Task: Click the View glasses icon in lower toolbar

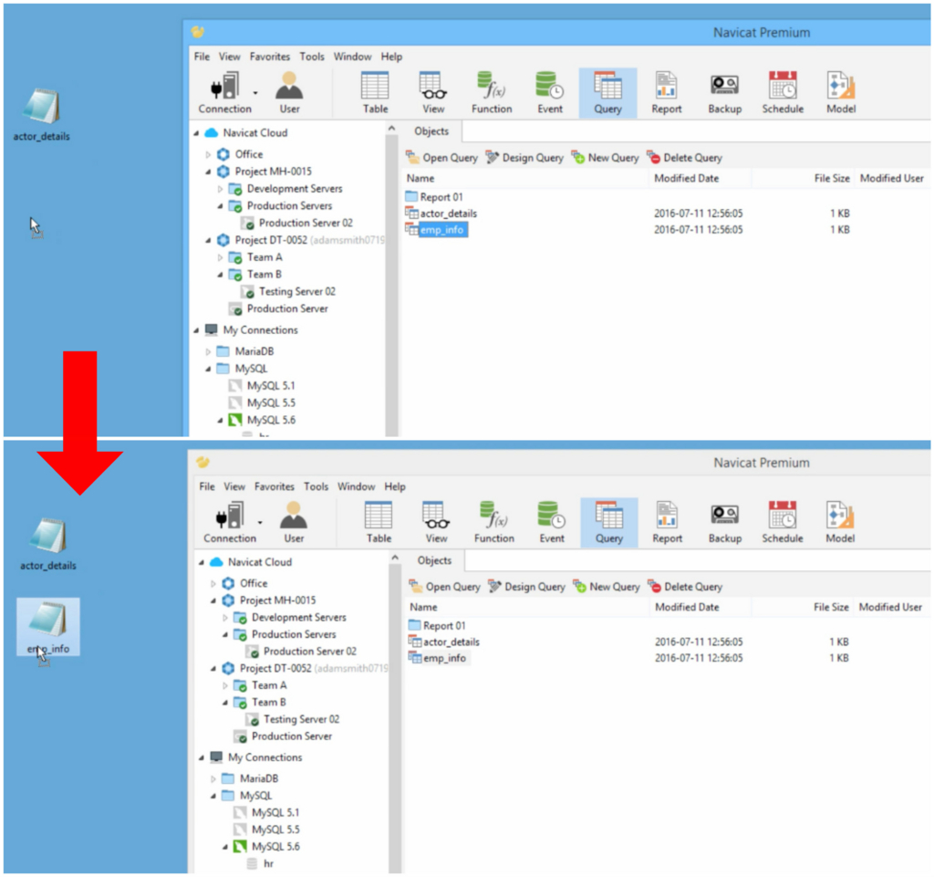Action: (x=436, y=522)
